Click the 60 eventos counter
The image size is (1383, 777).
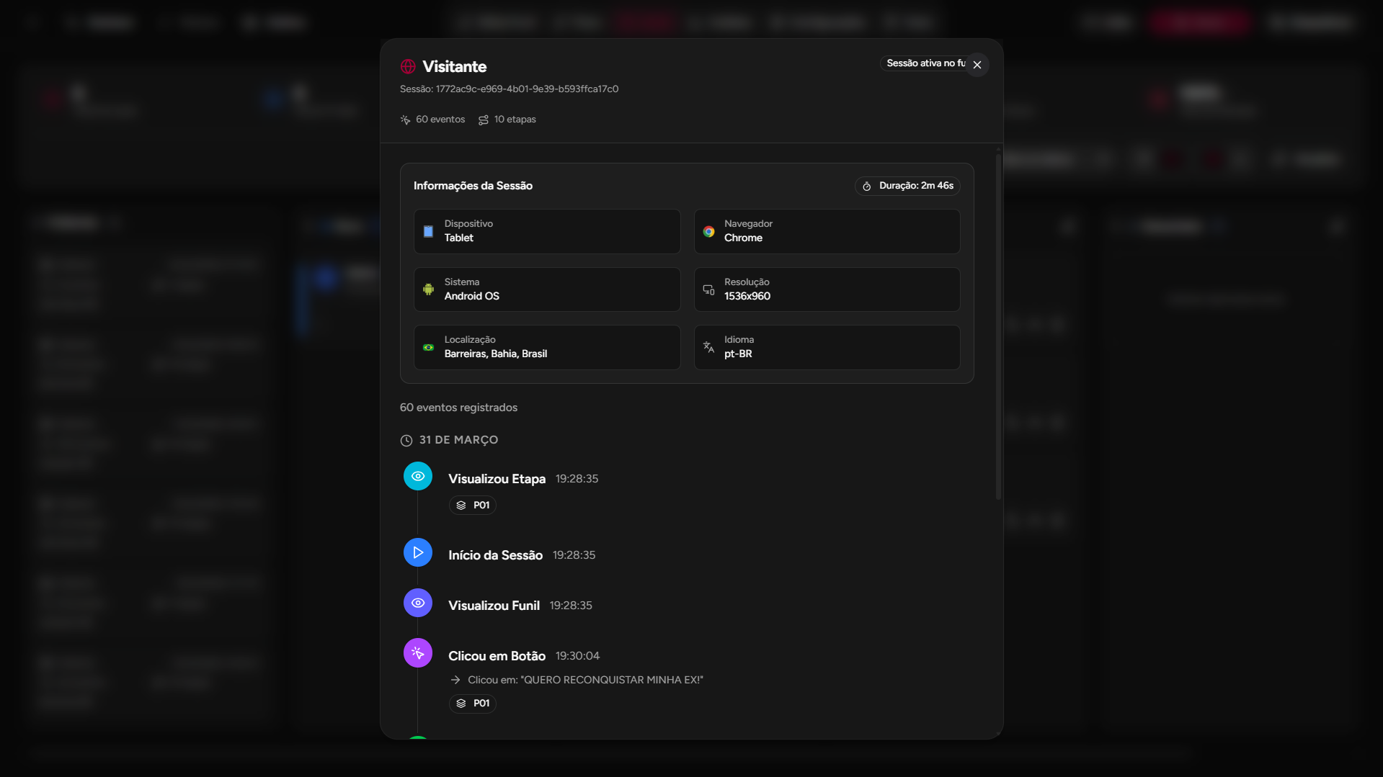(x=433, y=120)
